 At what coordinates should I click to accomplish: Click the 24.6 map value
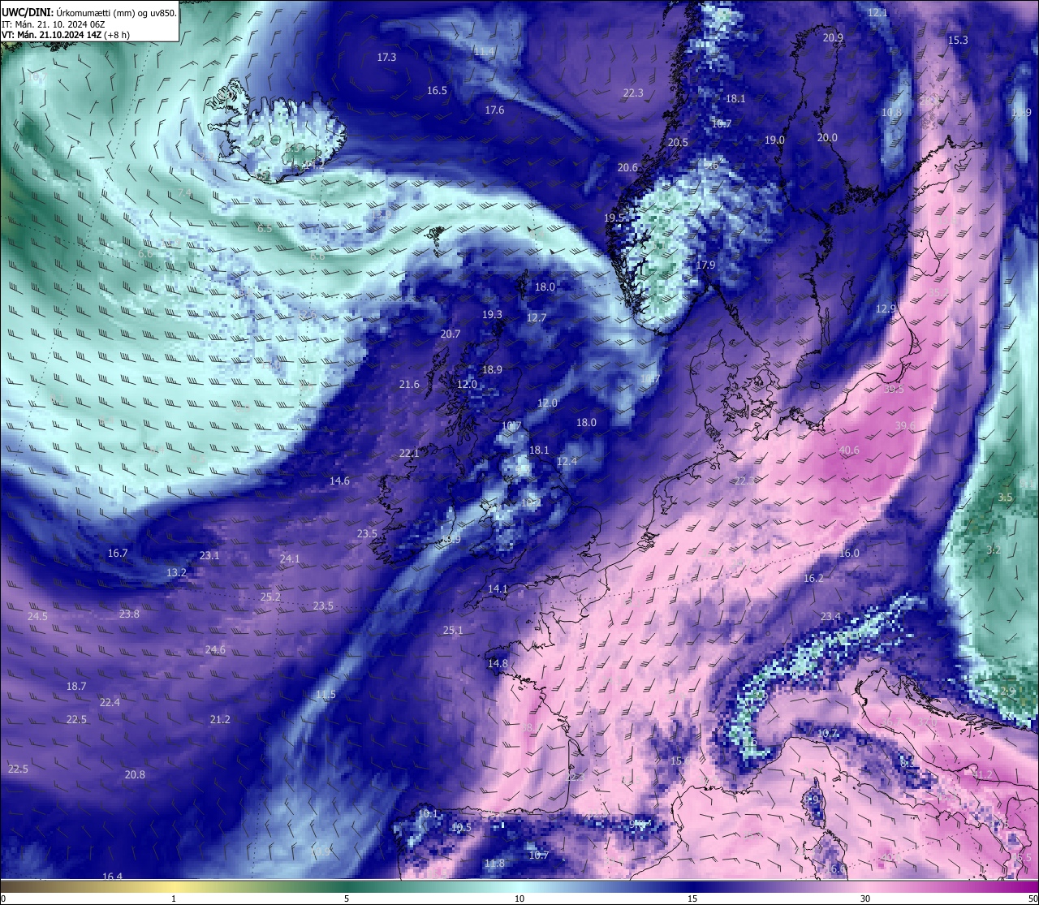coord(215,650)
